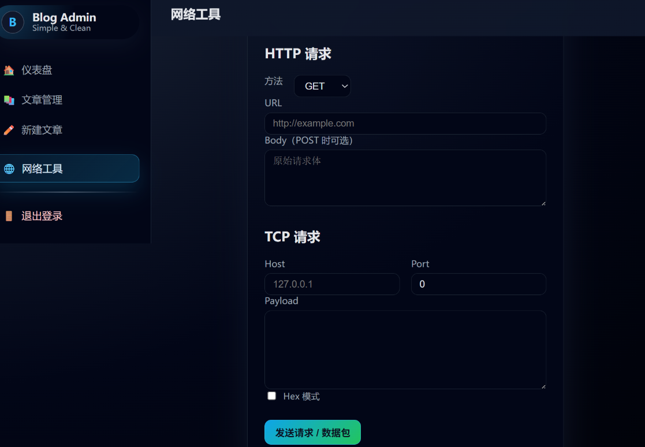Open 文章管理 via its sidebar text label

coord(42,100)
